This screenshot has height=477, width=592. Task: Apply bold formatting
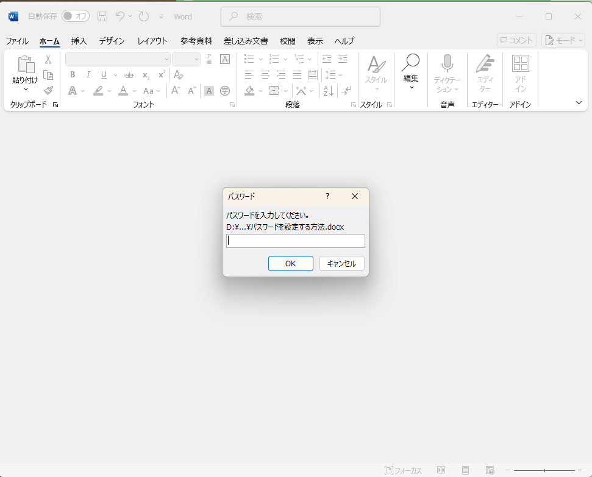[73, 74]
